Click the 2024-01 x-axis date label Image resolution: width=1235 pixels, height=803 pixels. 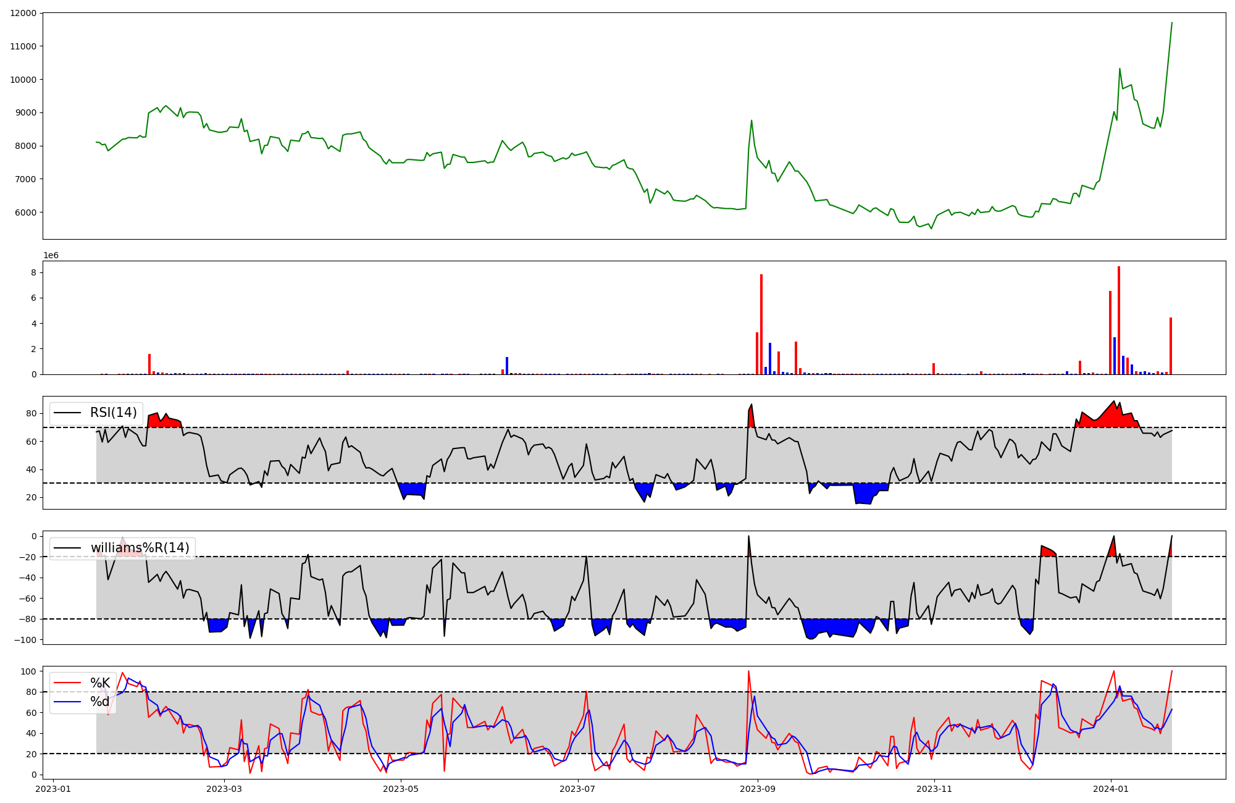coord(1111,789)
